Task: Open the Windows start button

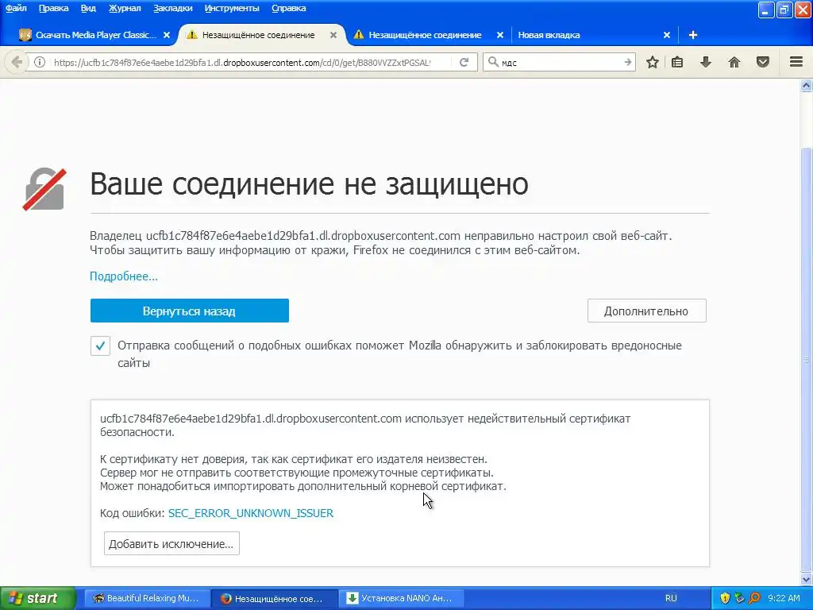Action: pyautogui.click(x=37, y=598)
